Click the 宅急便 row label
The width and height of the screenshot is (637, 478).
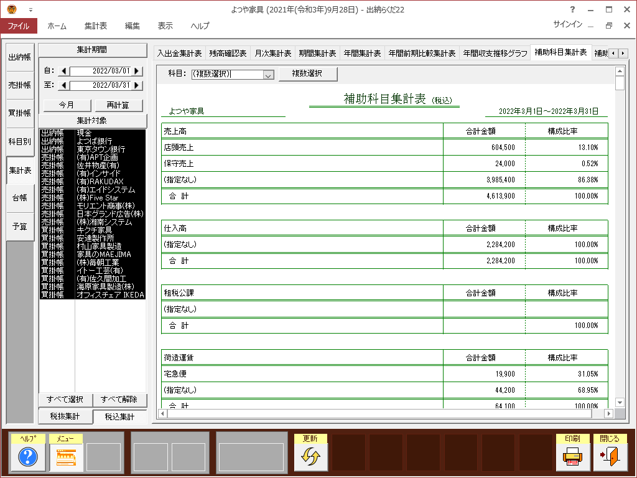[175, 374]
